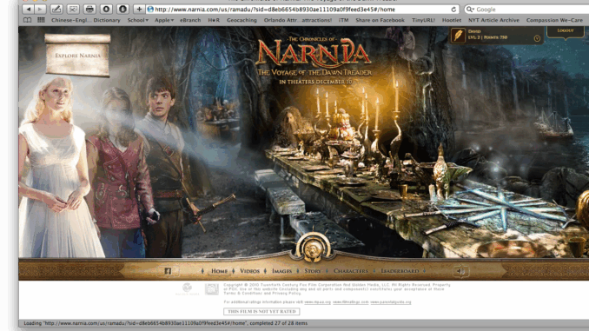Click the Fox logo in footer
The height and width of the screenshot is (331, 589).
coord(211,289)
